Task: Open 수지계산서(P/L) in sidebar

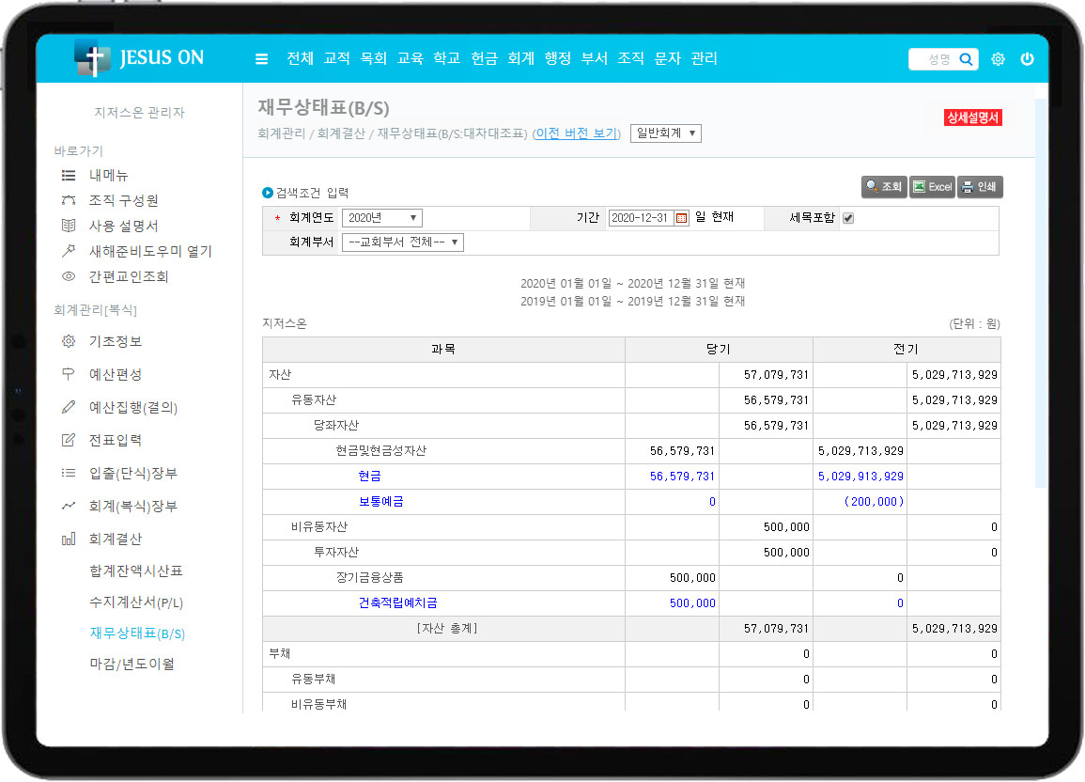Action: 136,602
